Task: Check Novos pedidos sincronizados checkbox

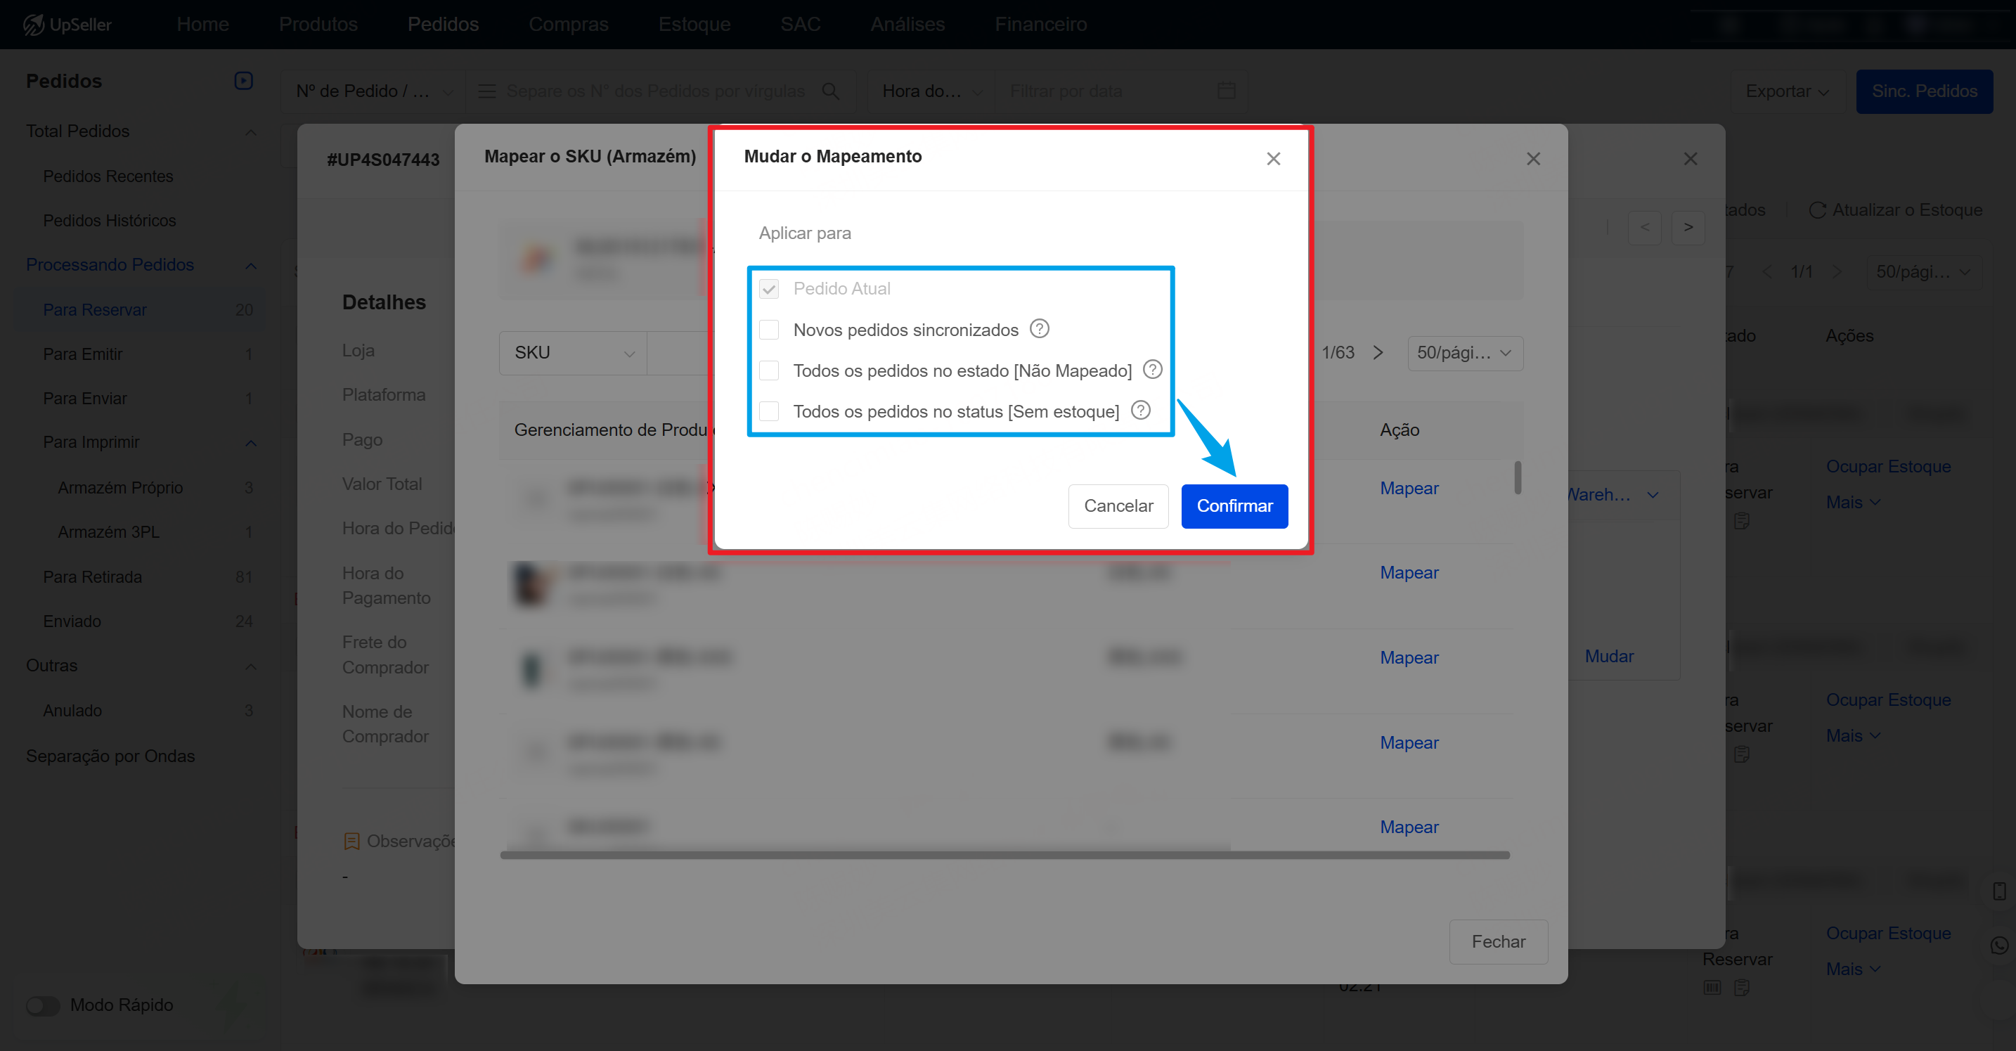Action: click(769, 330)
